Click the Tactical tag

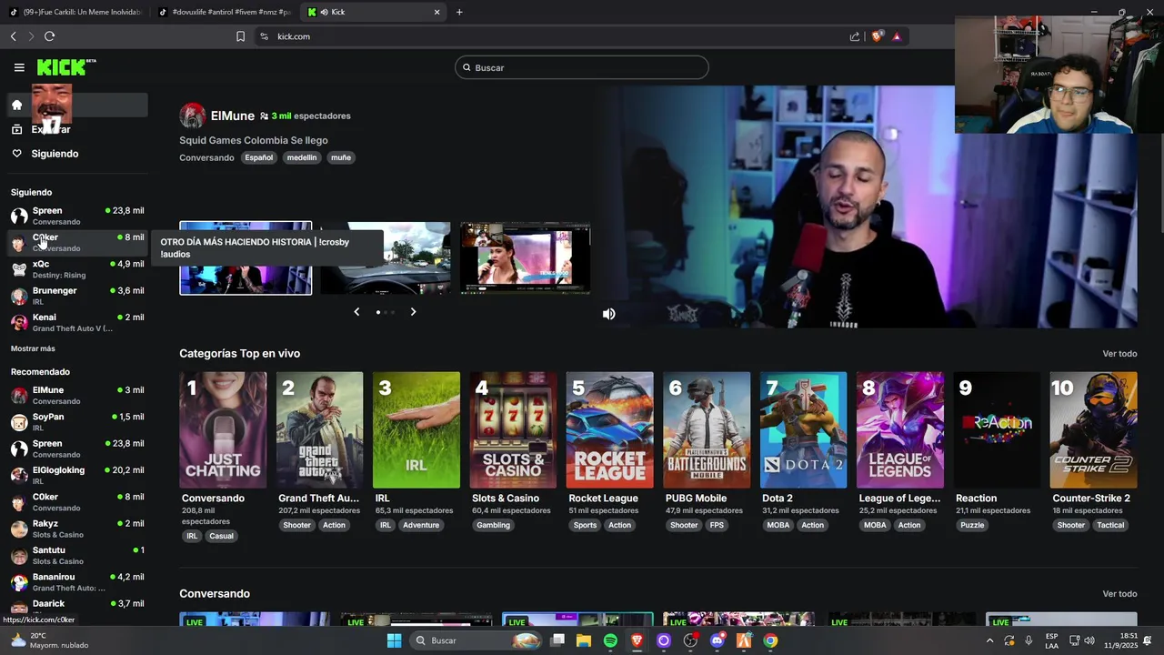[x=1110, y=525]
